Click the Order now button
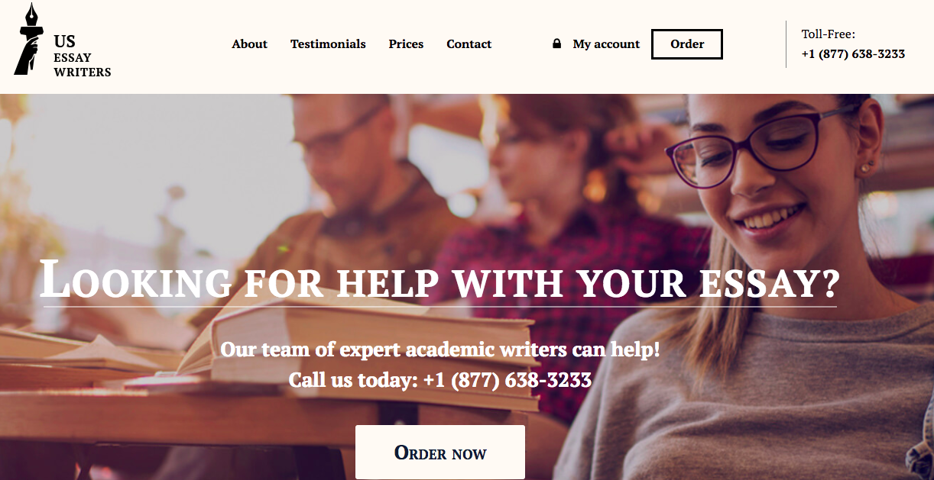Viewport: 934px width, 480px height. (440, 453)
